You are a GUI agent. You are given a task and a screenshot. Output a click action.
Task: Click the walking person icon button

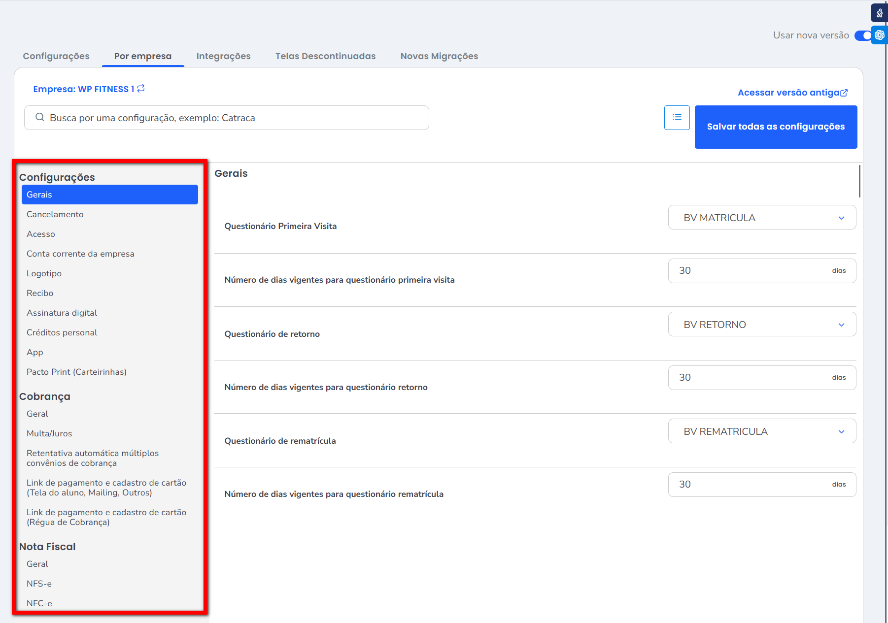(879, 13)
